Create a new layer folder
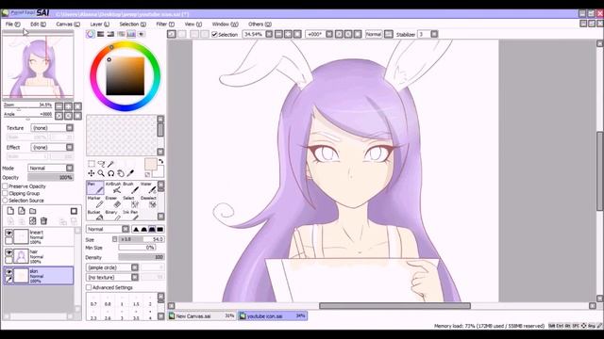This screenshot has width=604, height=339. click(33, 211)
